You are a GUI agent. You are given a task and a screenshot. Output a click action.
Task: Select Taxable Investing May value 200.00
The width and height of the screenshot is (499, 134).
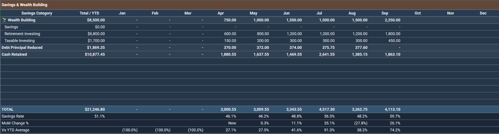tap(263, 41)
